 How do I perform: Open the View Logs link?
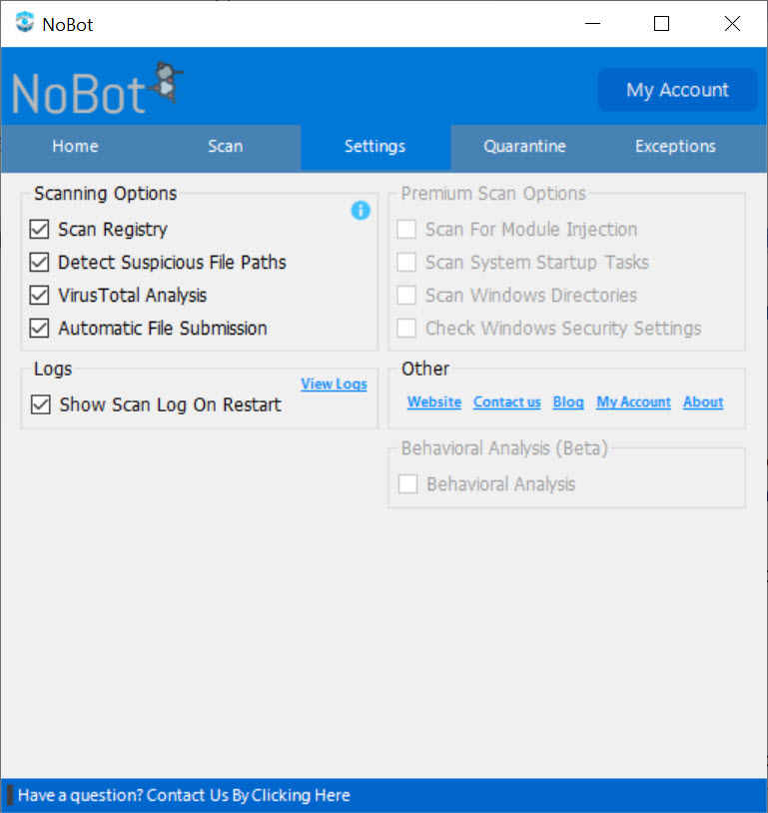tap(334, 385)
